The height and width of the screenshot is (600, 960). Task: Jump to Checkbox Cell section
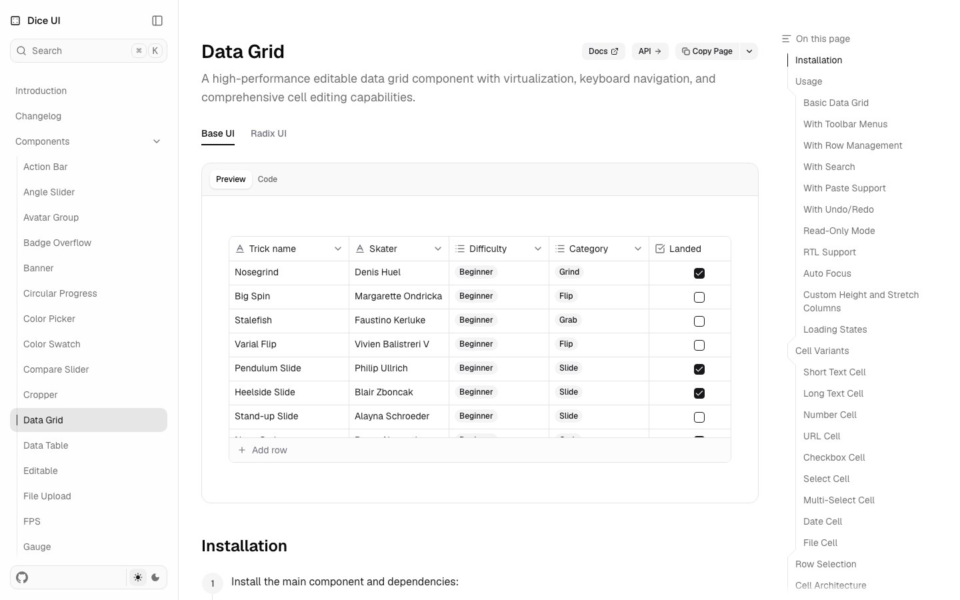pyautogui.click(x=834, y=457)
